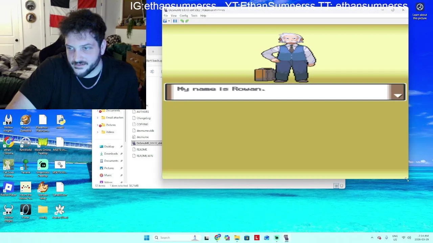The width and height of the screenshot is (433, 243).
Task: Advance the dialogue in the game's text box
Action: [x=398, y=96]
